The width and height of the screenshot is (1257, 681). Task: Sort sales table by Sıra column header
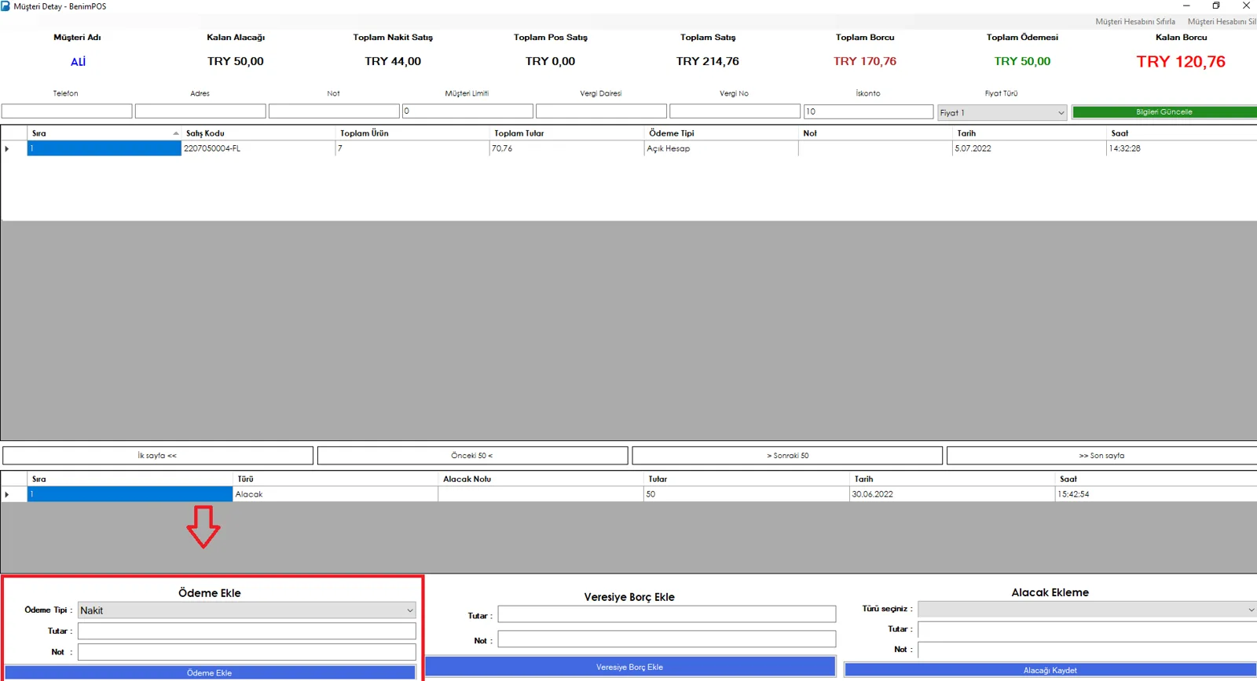(x=104, y=133)
